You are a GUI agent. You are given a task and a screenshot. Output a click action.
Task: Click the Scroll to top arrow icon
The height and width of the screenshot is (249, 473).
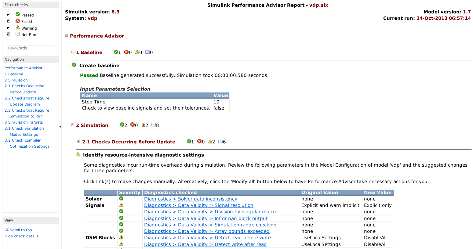click(7, 230)
